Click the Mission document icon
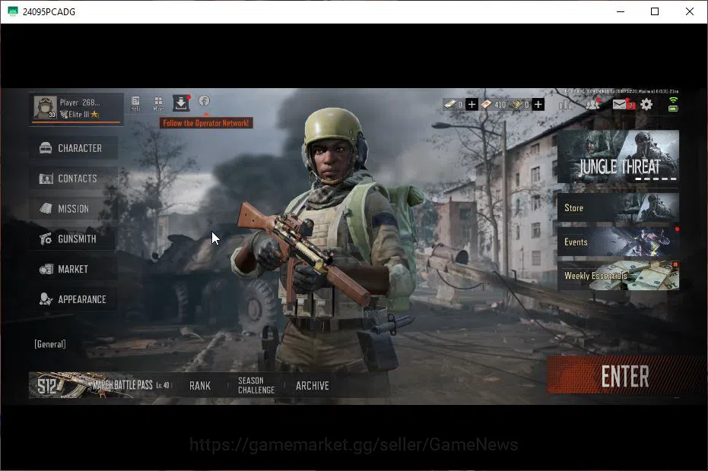 click(46, 208)
